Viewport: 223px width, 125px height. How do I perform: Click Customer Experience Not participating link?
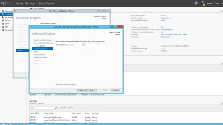(x=167, y=30)
